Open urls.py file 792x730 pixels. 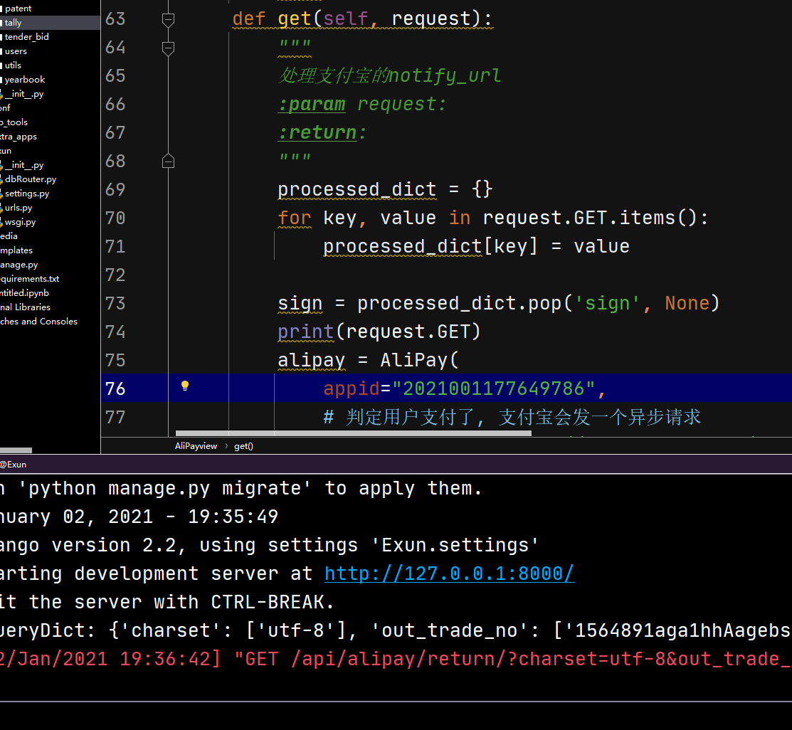[x=19, y=207]
